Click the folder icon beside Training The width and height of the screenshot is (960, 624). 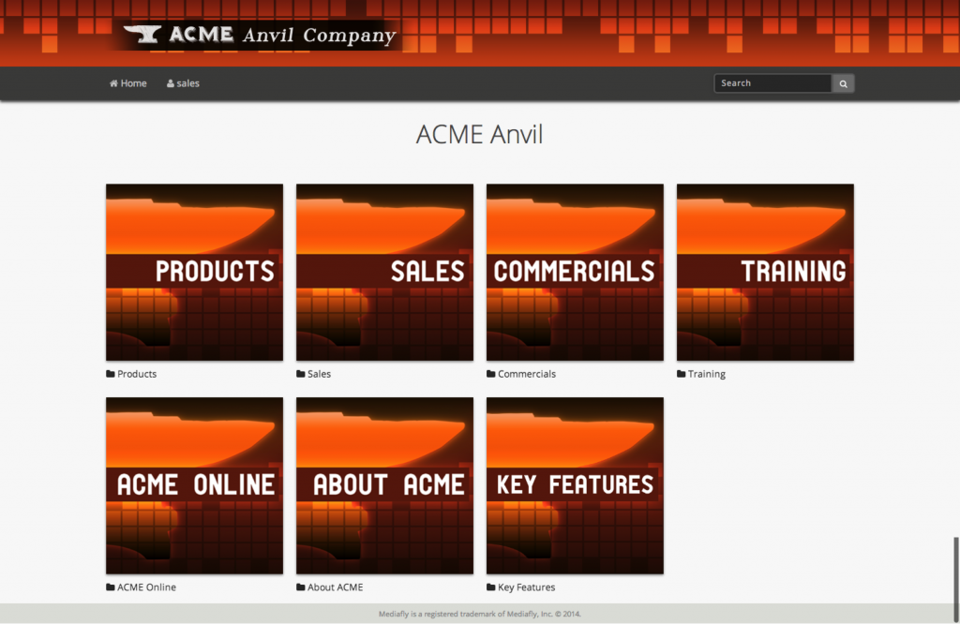coord(682,374)
